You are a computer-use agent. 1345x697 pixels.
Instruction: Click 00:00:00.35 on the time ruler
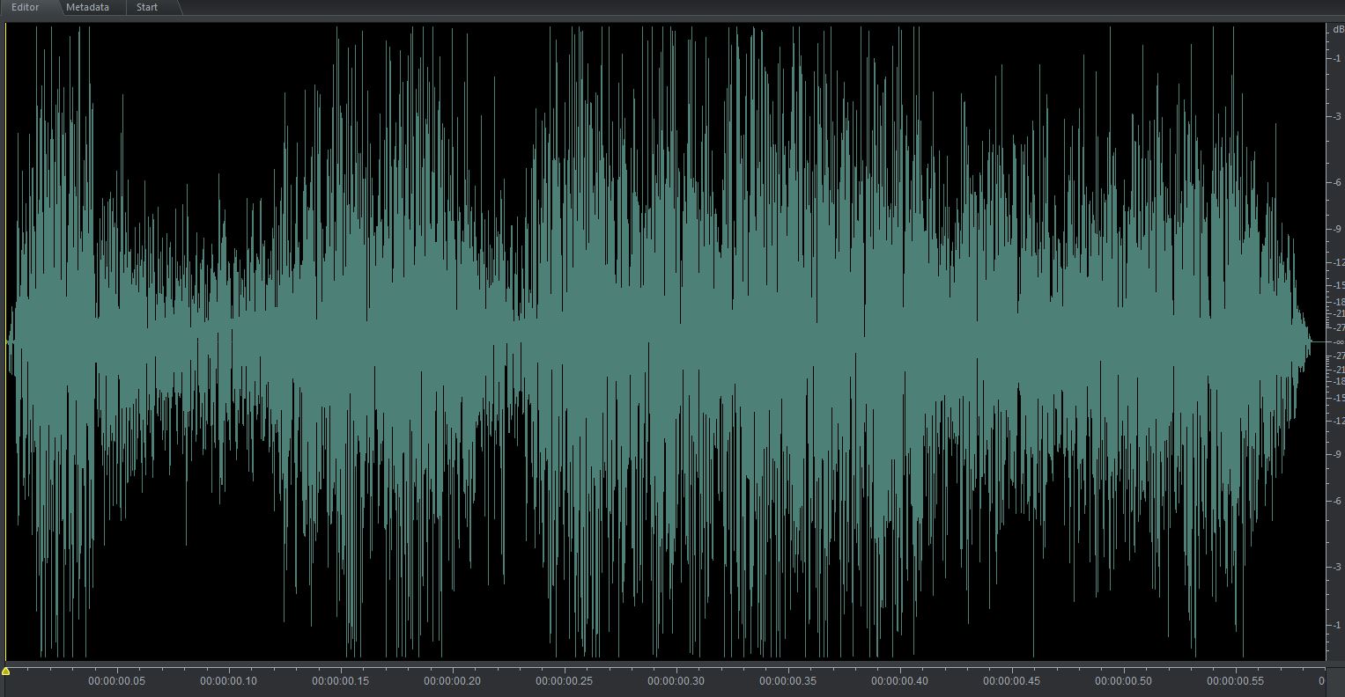coord(787,681)
